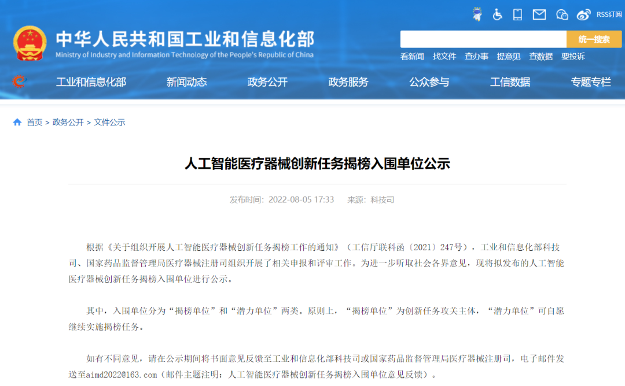Click the national emblem logo

(x=30, y=43)
